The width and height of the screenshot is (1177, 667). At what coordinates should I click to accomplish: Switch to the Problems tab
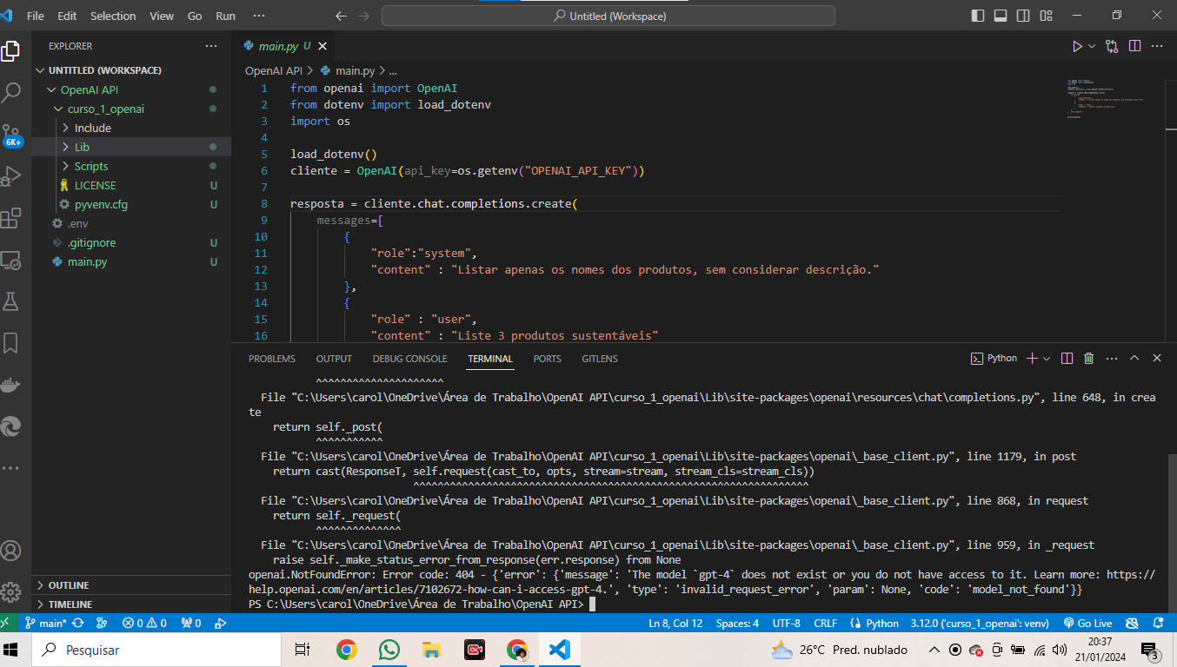tap(272, 359)
